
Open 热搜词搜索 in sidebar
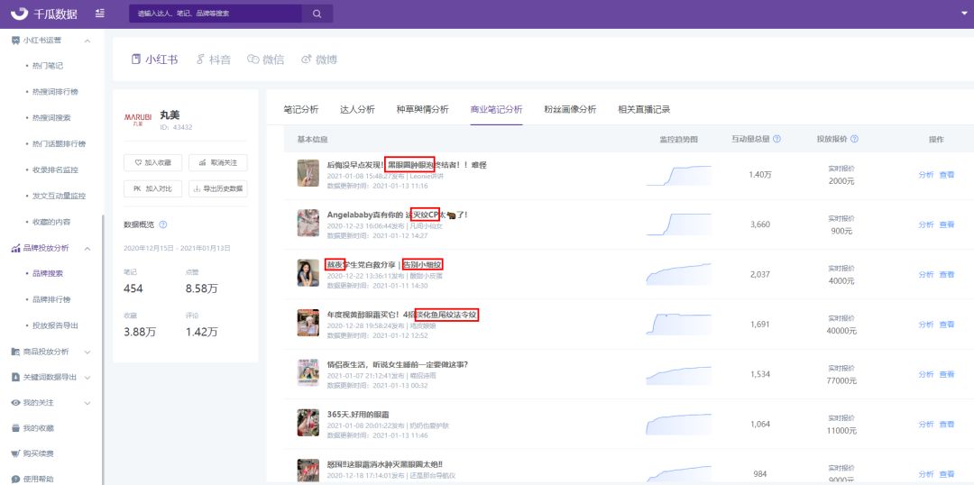(51, 117)
